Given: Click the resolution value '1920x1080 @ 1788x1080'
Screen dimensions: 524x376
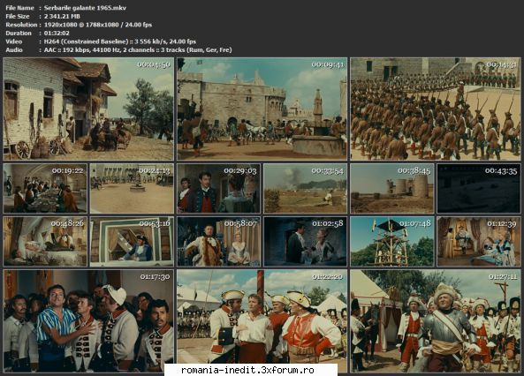Looking at the screenshot, I should [x=81, y=25].
